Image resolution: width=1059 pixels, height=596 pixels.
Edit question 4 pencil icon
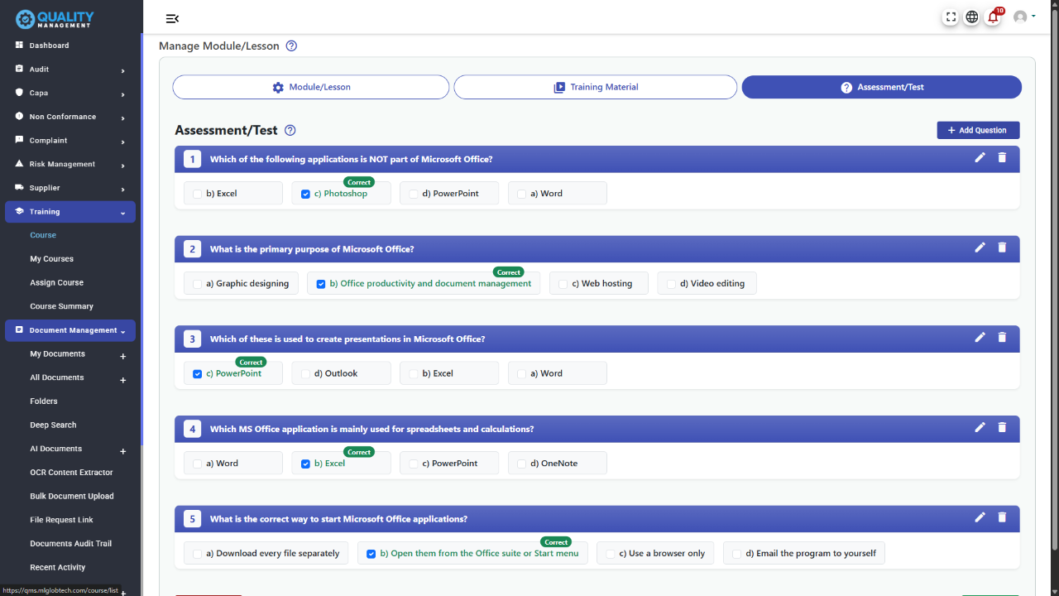(x=980, y=427)
